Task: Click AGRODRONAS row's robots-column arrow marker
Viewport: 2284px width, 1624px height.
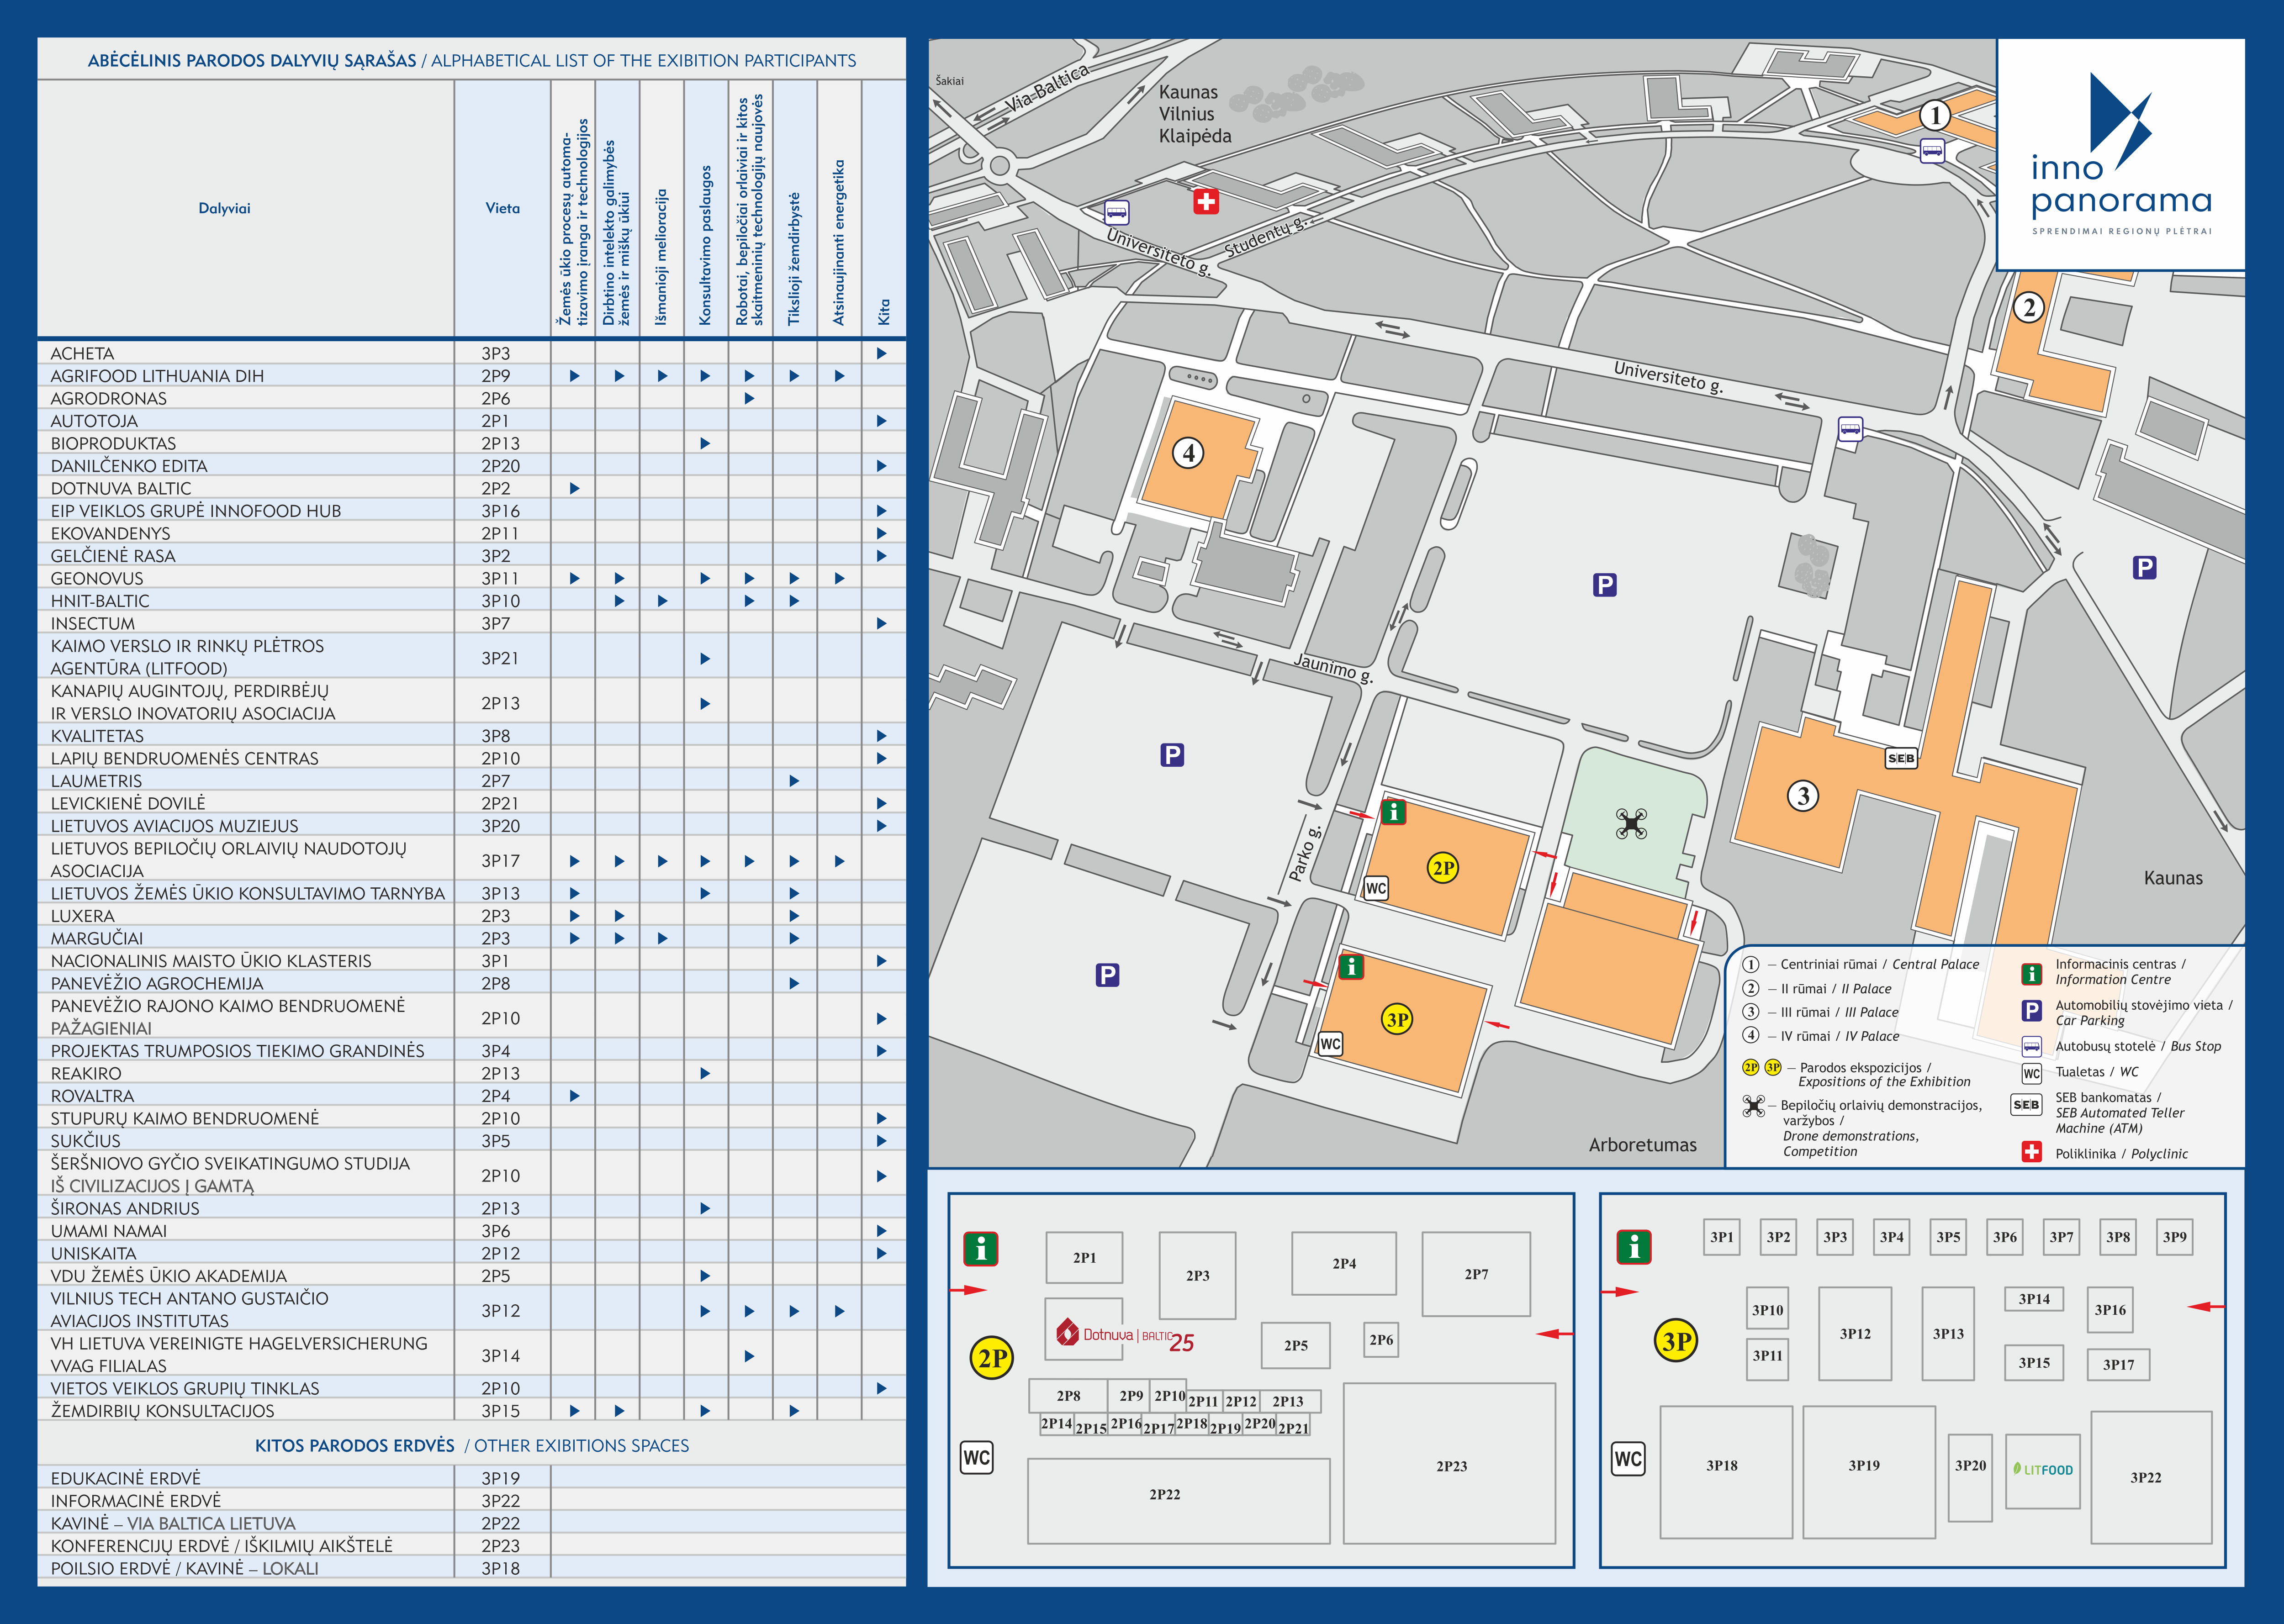Action: (x=749, y=398)
